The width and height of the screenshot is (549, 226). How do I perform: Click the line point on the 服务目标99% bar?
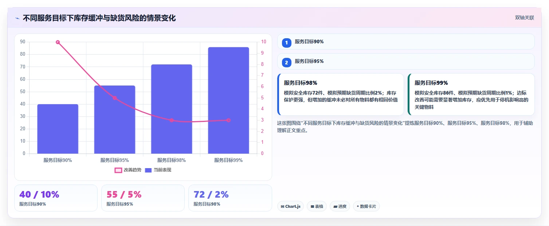(x=228, y=120)
